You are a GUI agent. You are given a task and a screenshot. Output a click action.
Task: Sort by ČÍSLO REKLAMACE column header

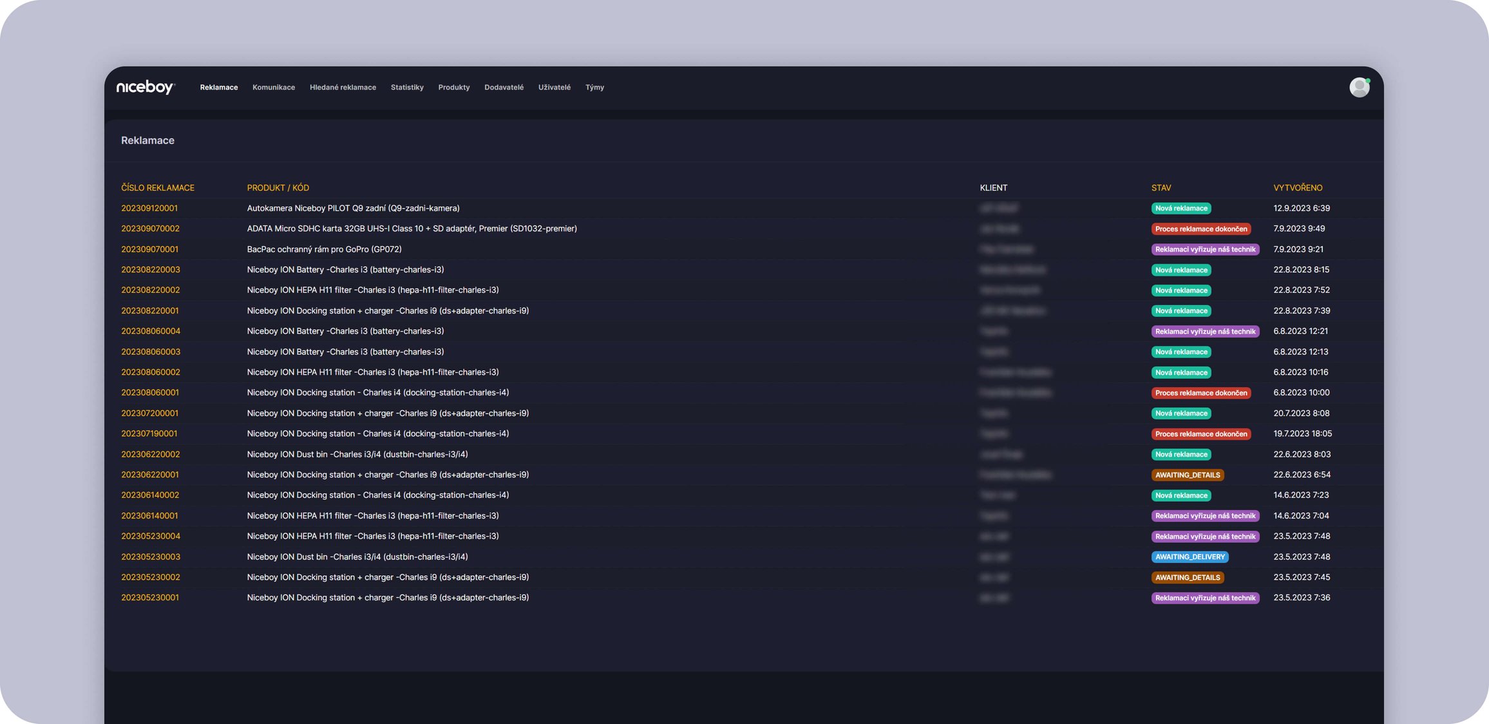pos(158,188)
